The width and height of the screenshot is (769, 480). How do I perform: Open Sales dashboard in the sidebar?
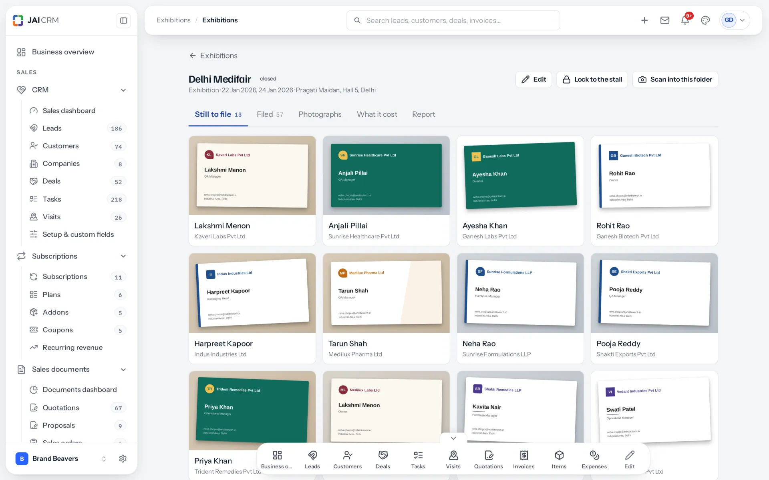coord(78,111)
